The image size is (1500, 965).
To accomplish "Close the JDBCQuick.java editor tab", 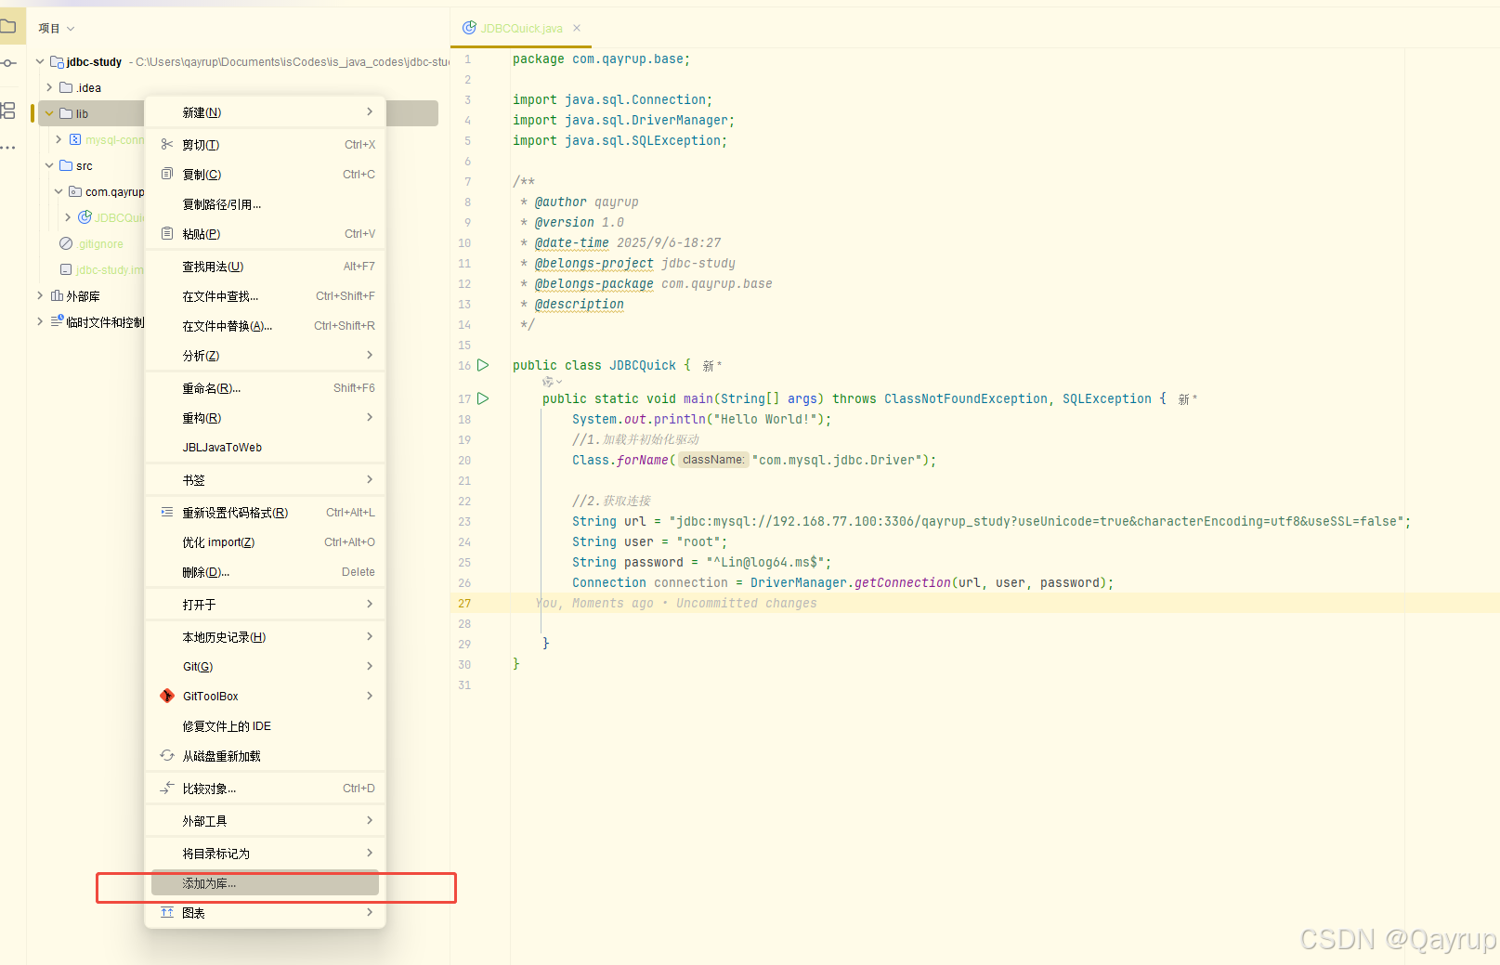I will (x=577, y=28).
